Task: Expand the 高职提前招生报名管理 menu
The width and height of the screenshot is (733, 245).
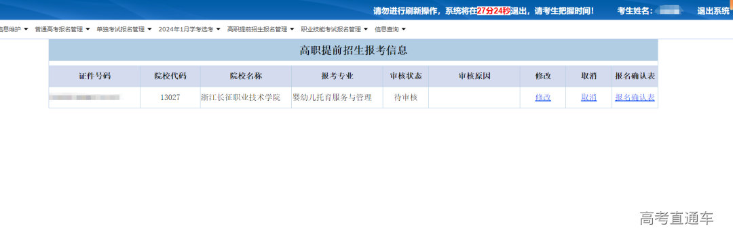Action: pos(261,29)
